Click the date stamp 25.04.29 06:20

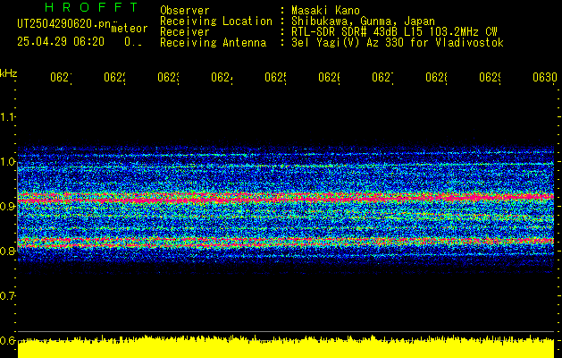(x=61, y=42)
